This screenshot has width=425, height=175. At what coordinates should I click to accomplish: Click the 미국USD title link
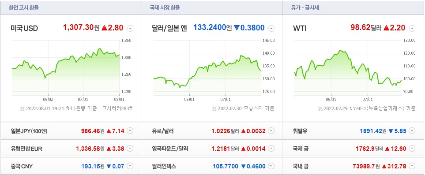tap(24, 28)
